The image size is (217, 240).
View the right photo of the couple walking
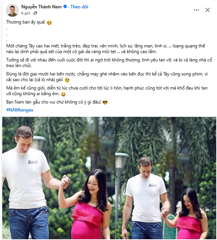166,178
